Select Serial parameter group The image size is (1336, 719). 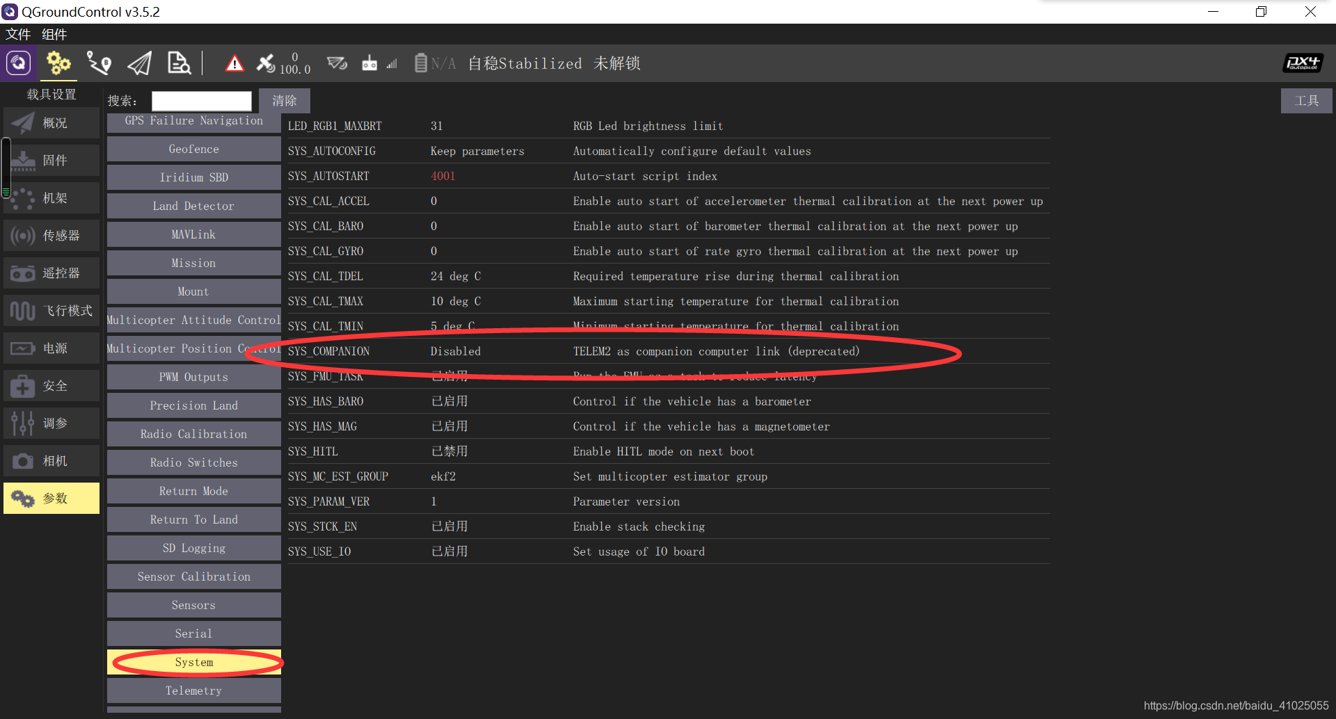[194, 633]
